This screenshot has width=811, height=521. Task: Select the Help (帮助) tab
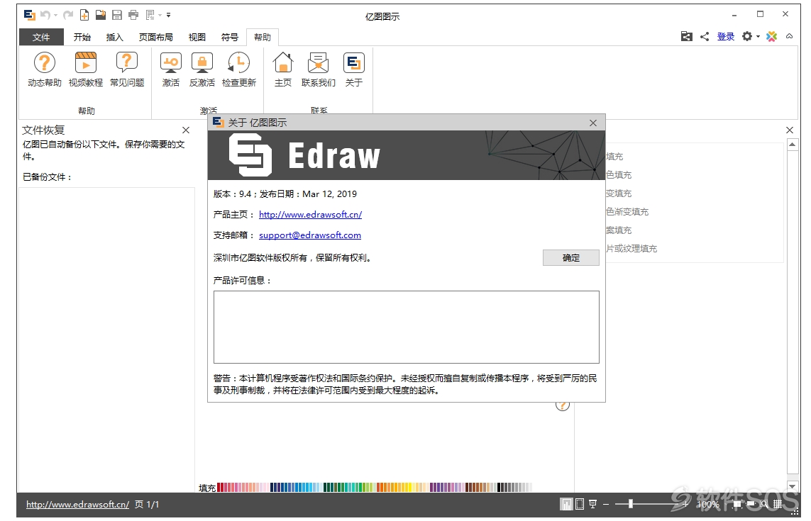[263, 37]
